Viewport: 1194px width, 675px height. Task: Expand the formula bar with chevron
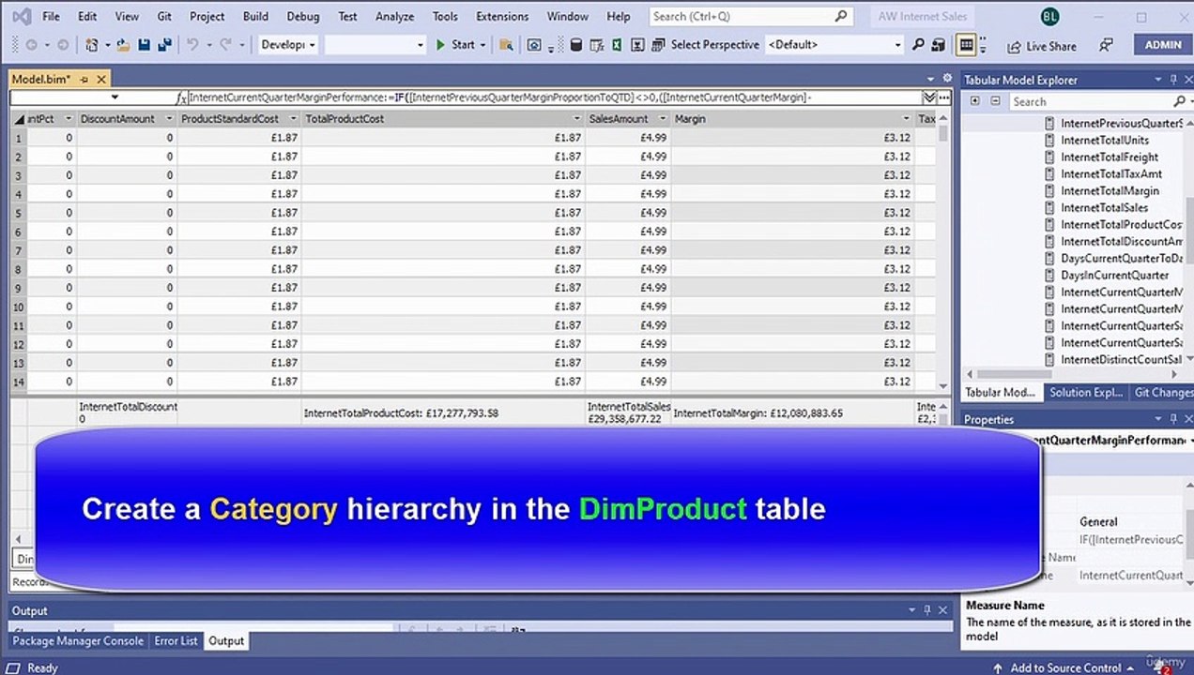tap(929, 97)
